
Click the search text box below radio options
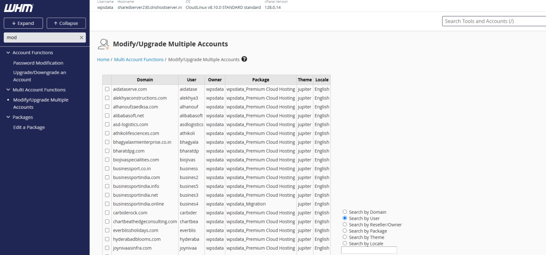[x=369, y=250]
